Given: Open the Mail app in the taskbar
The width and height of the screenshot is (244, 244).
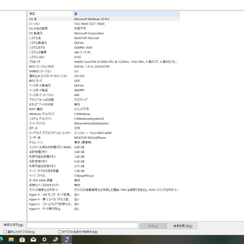Looking at the screenshot, I should tap(33, 240).
